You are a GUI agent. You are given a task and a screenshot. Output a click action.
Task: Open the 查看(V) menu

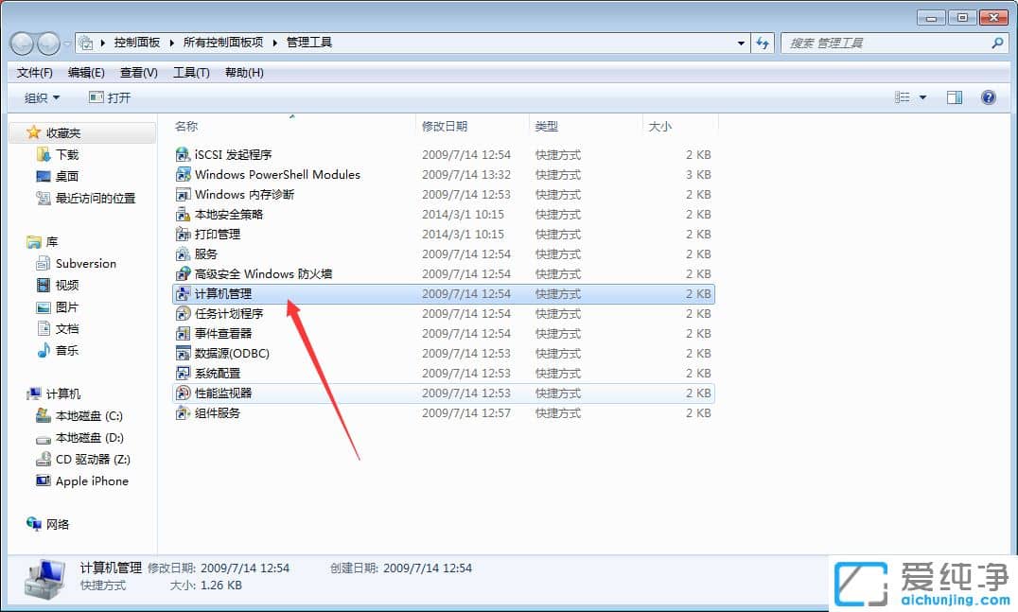pos(136,72)
